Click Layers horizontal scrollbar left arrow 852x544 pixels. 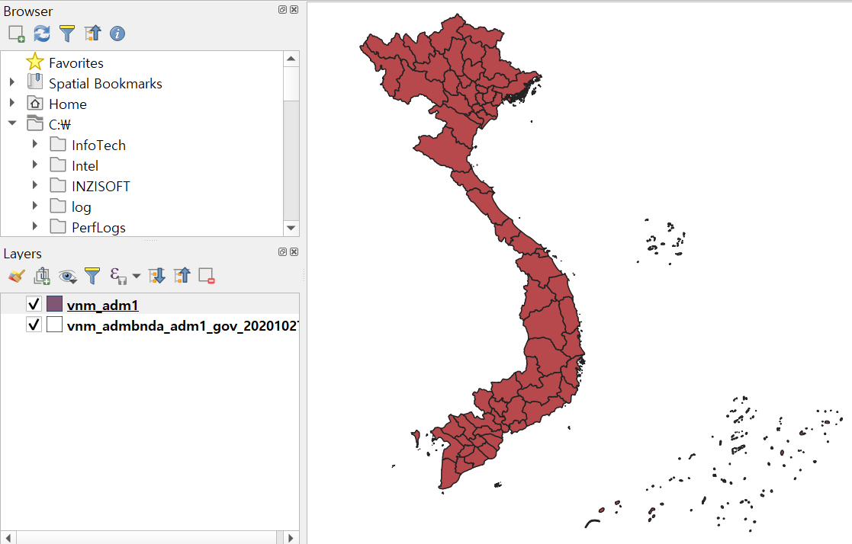coord(8,537)
